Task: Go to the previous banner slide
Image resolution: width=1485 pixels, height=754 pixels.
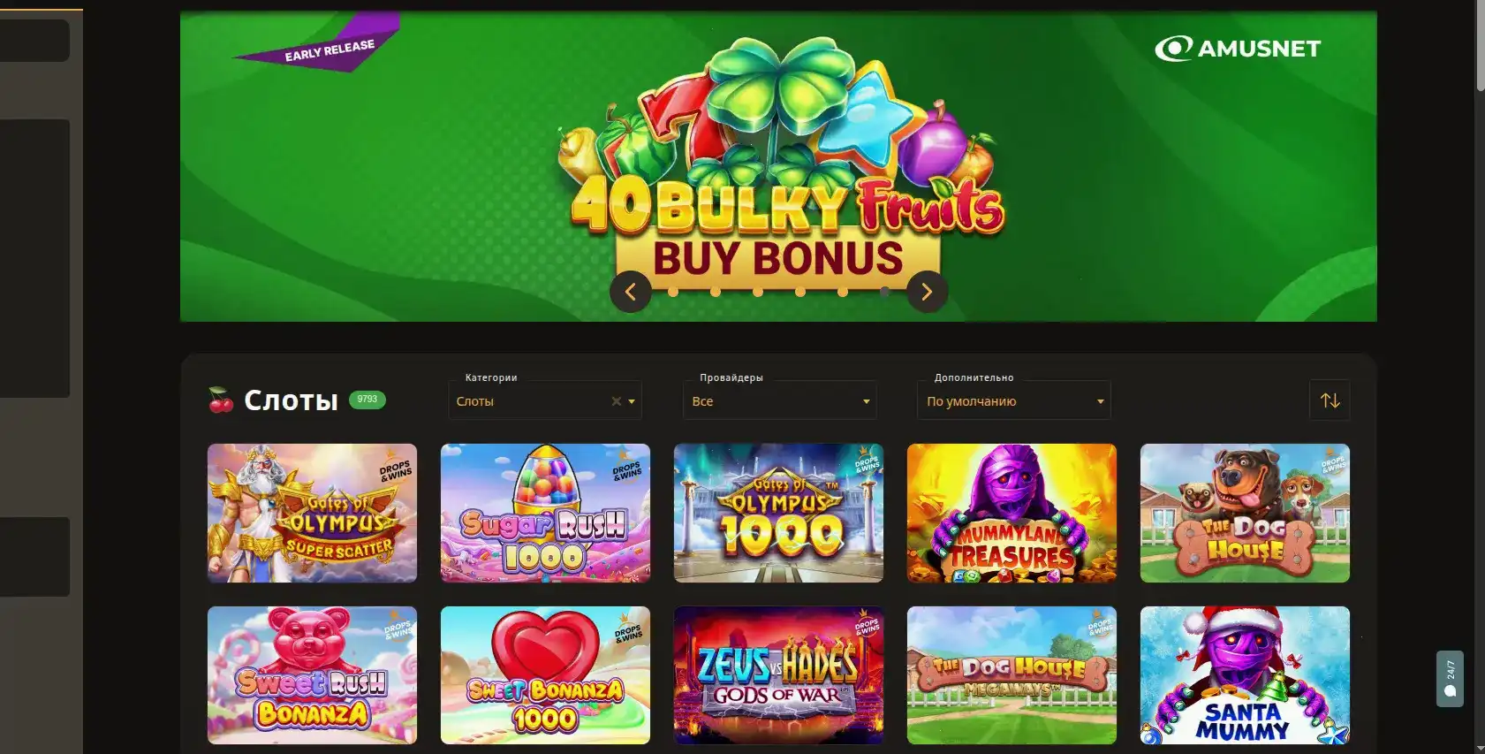Action: click(x=631, y=292)
